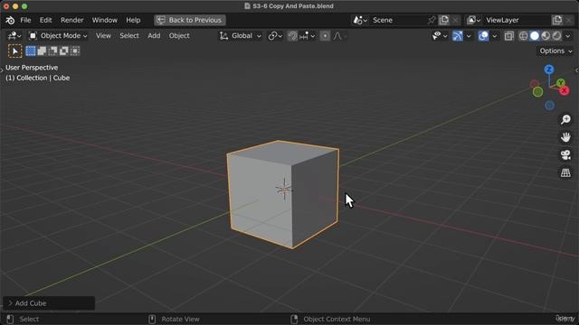The height and width of the screenshot is (325, 579).
Task: Toggle the snapping magnet icon
Action: (292, 36)
